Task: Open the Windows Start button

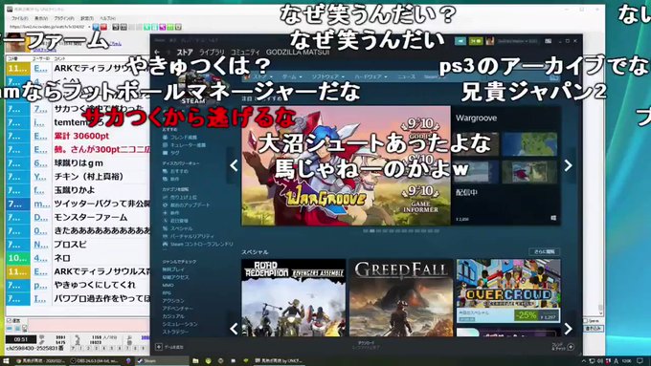Action: click(6, 361)
